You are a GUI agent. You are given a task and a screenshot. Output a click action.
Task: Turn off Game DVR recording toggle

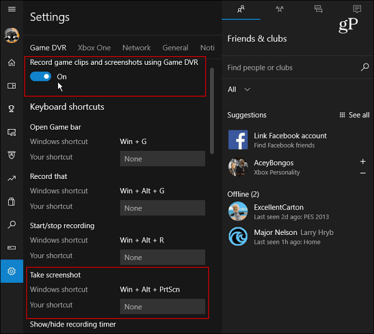(41, 77)
